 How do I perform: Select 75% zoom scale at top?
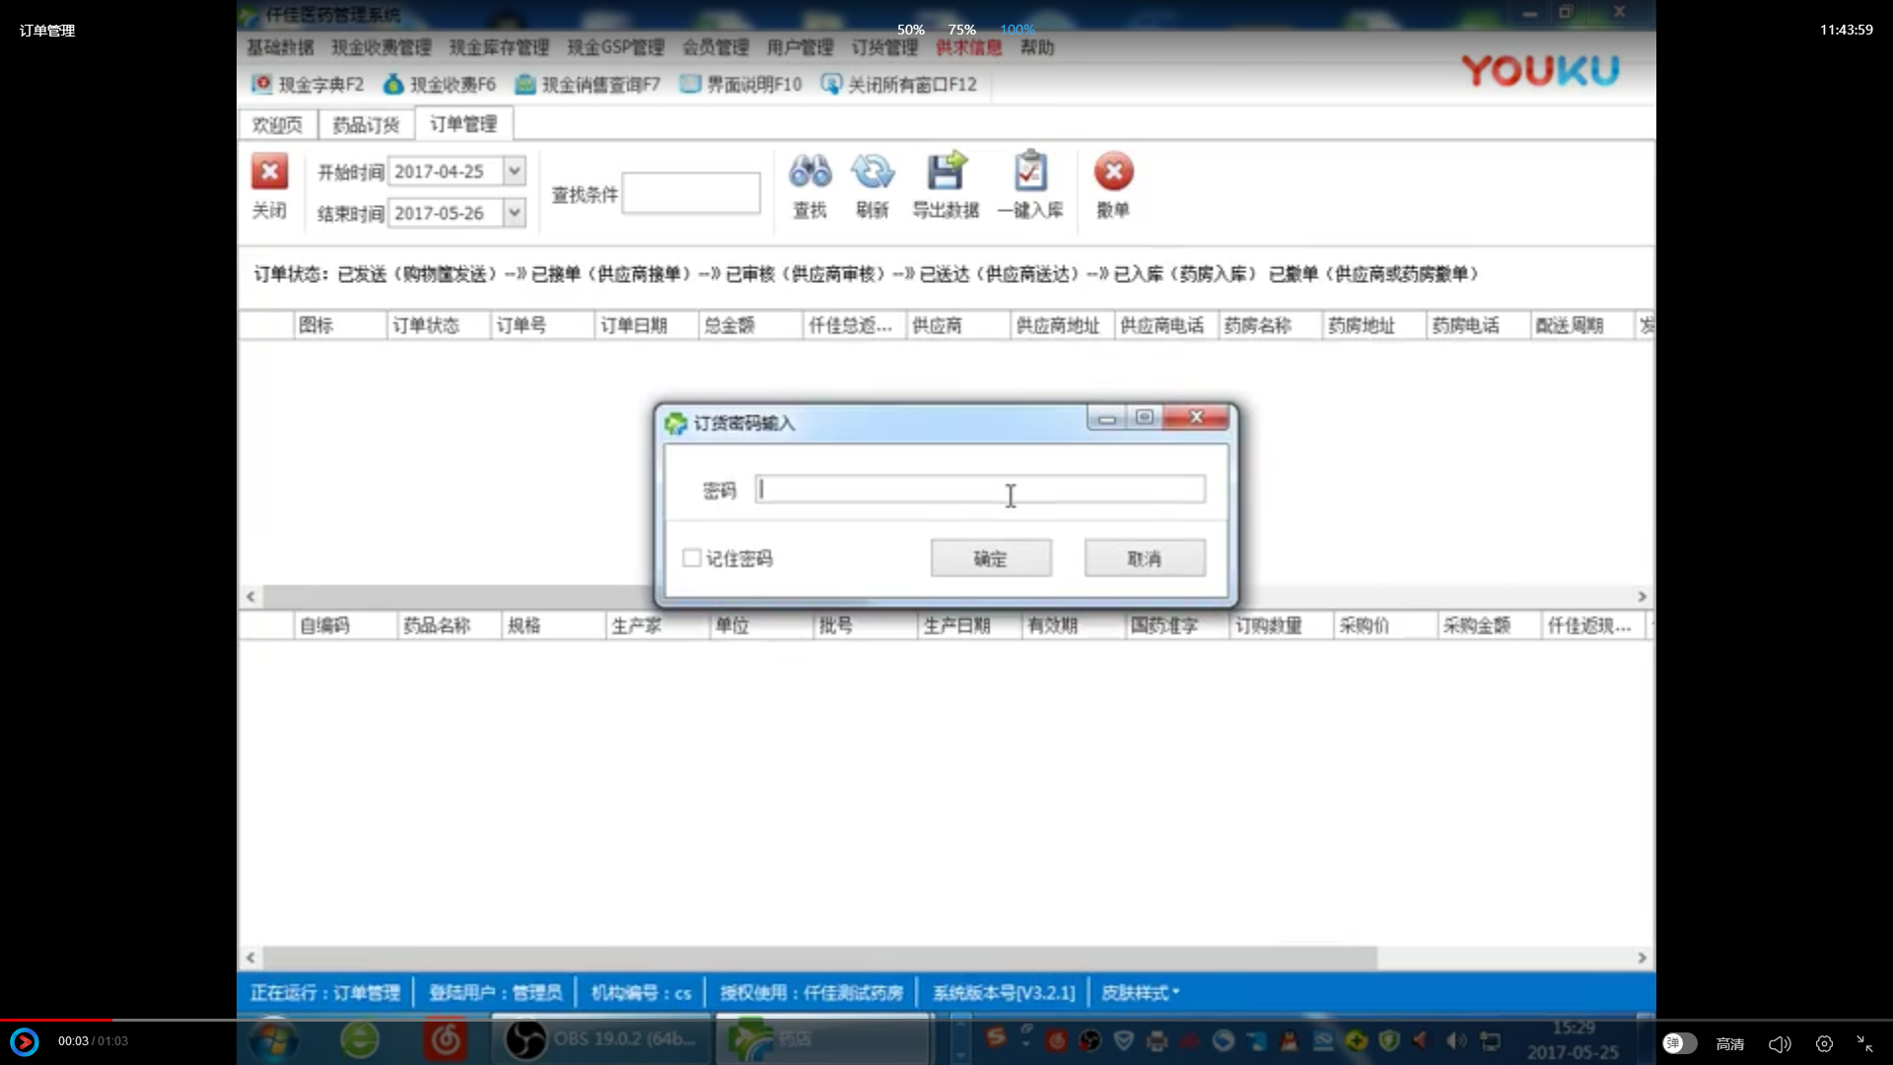961,30
